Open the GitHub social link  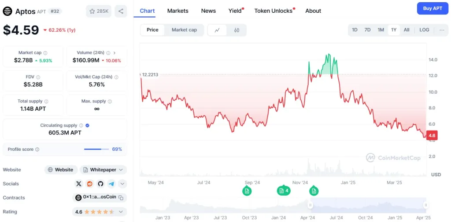click(x=100, y=184)
